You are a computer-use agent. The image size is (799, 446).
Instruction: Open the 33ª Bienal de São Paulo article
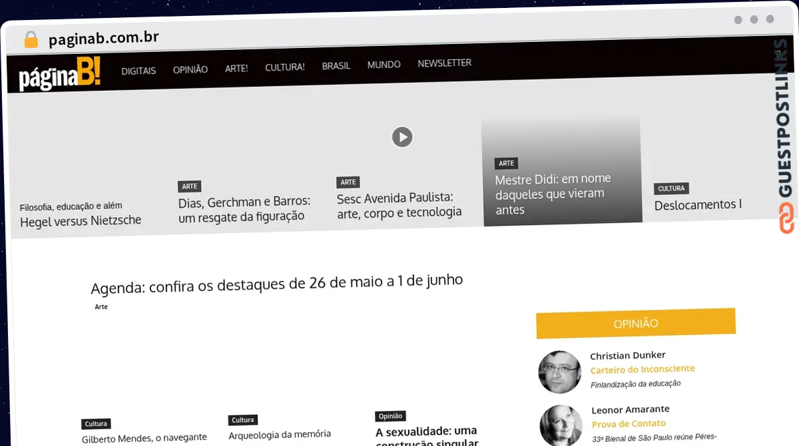[655, 438]
